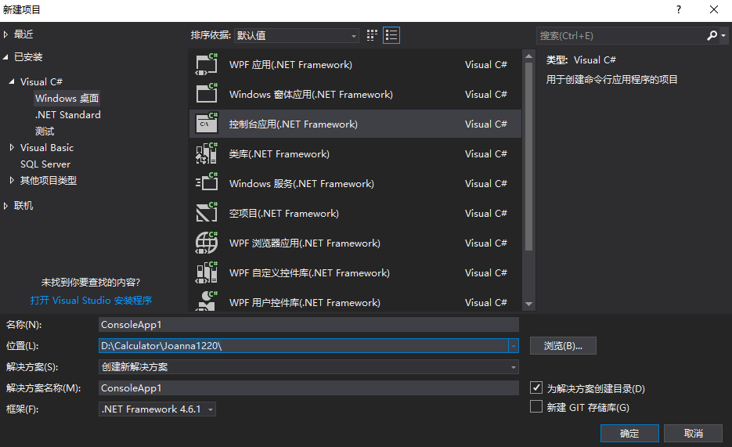Screen dimensions: 732x447
Task: Click 取消 to cancel dialog
Action: pyautogui.click(x=694, y=434)
